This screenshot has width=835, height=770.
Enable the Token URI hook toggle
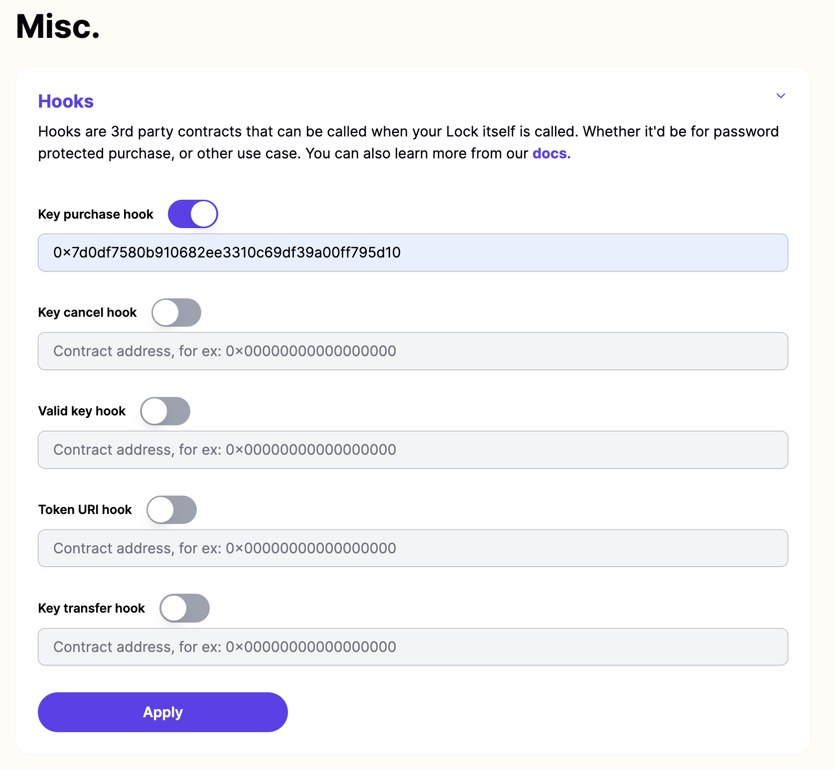click(x=172, y=510)
